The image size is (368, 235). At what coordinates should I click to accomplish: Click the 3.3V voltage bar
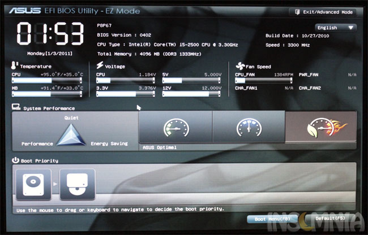click(126, 94)
